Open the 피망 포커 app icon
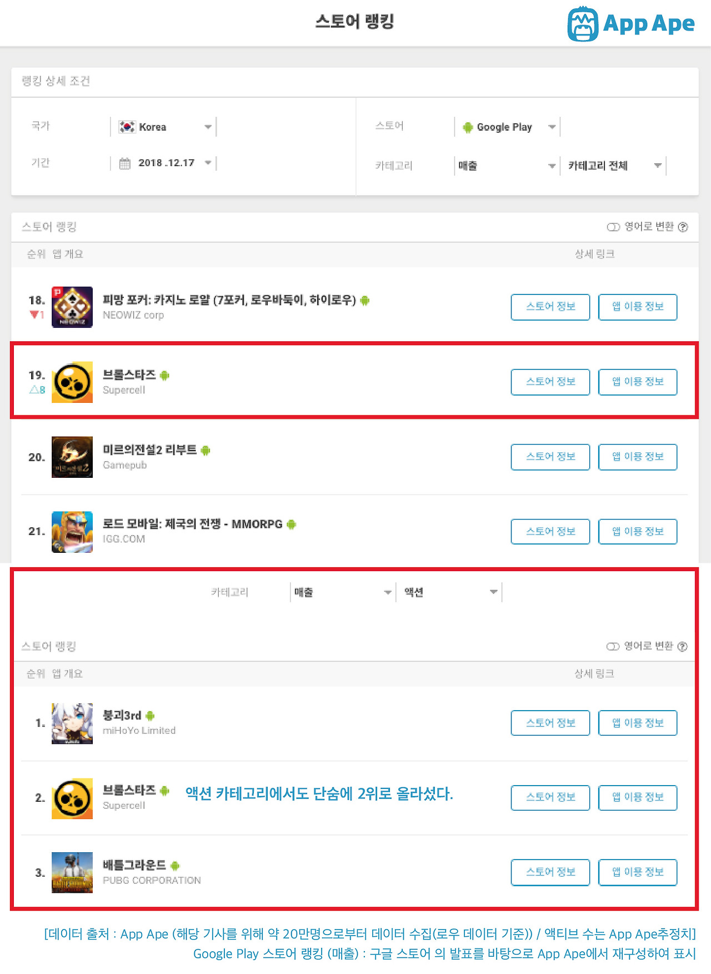The height and width of the screenshot is (974, 711). click(x=72, y=307)
